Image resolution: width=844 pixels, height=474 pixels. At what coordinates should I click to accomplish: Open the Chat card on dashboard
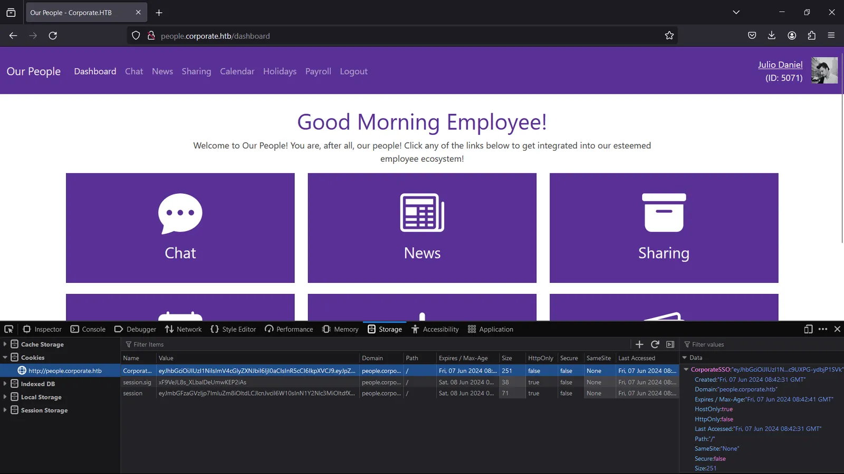pos(180,228)
